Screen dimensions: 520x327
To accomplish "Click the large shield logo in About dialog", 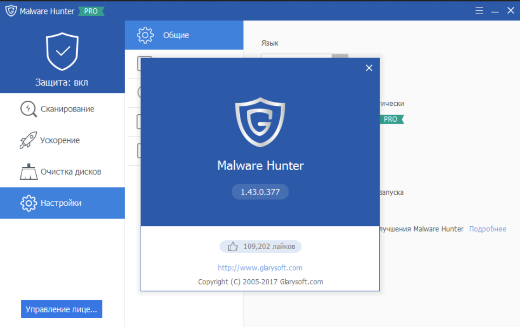I will click(260, 122).
